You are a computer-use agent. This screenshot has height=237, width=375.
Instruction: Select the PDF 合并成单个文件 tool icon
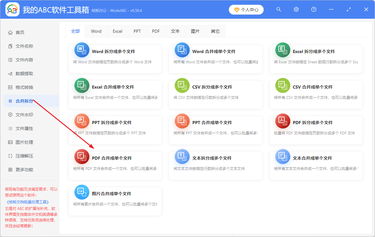pyautogui.click(x=82, y=156)
